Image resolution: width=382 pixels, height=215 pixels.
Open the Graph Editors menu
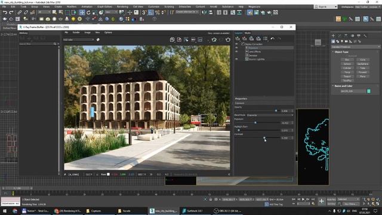tap(104, 7)
